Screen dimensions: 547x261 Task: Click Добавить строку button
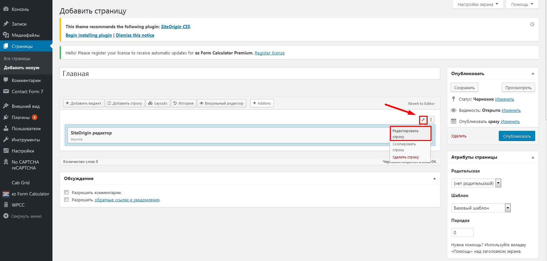pyautogui.click(x=125, y=103)
